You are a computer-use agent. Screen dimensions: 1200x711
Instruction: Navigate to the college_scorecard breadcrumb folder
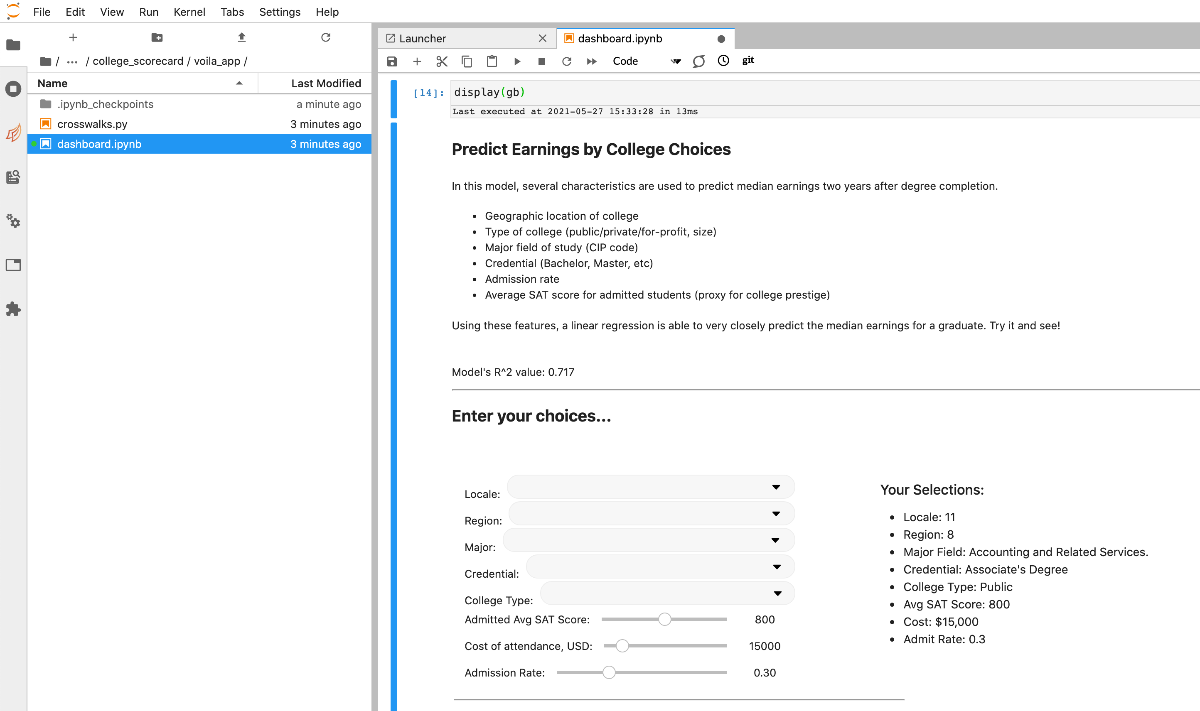click(x=138, y=61)
